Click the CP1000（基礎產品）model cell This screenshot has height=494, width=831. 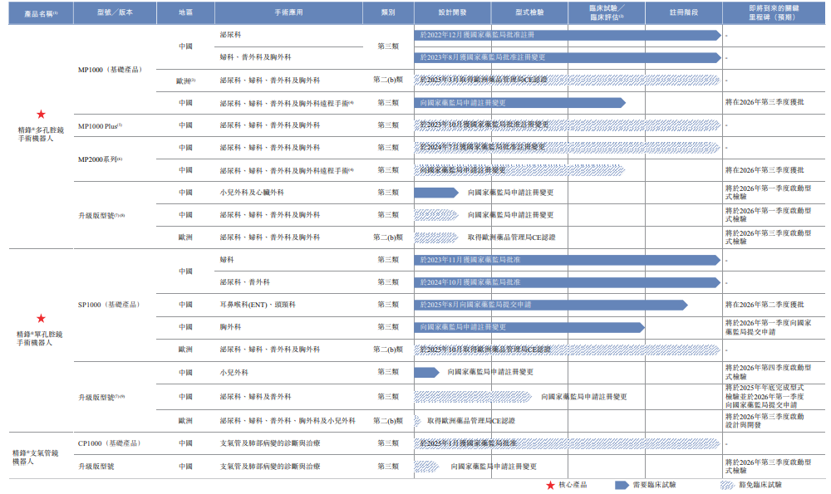[x=110, y=443]
